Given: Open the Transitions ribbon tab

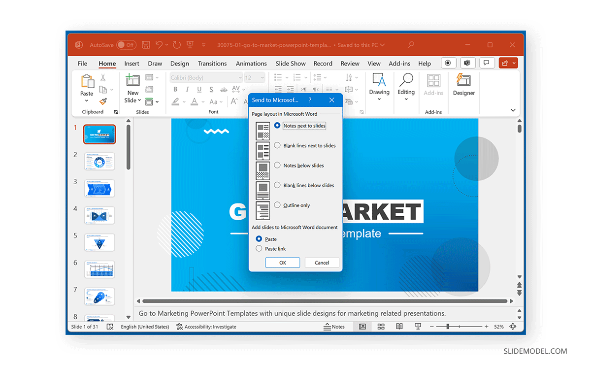Looking at the screenshot, I should 212,64.
